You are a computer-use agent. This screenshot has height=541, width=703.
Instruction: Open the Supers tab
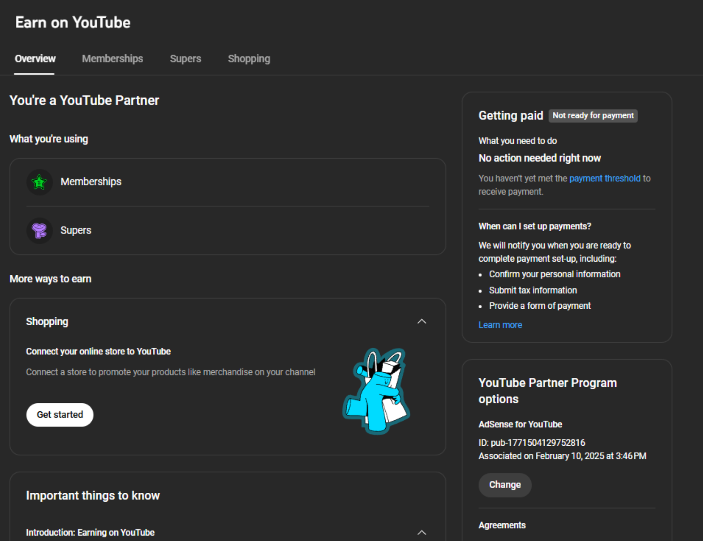click(x=185, y=59)
